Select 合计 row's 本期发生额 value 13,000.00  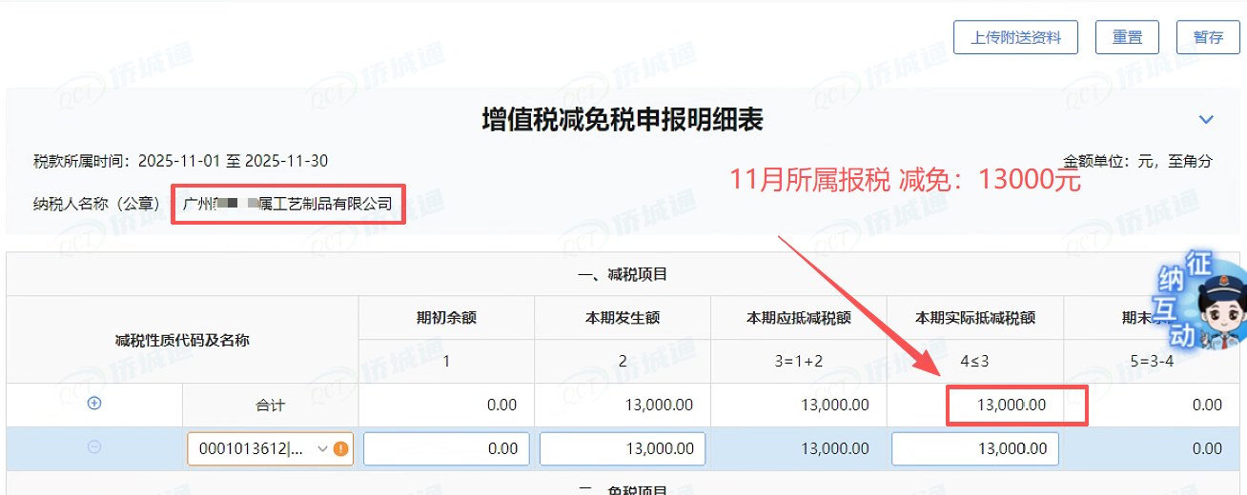659,405
